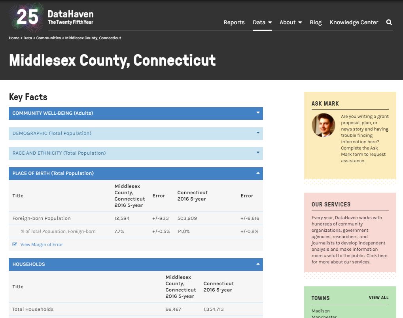Open Knowledge Center in navigation

click(354, 23)
